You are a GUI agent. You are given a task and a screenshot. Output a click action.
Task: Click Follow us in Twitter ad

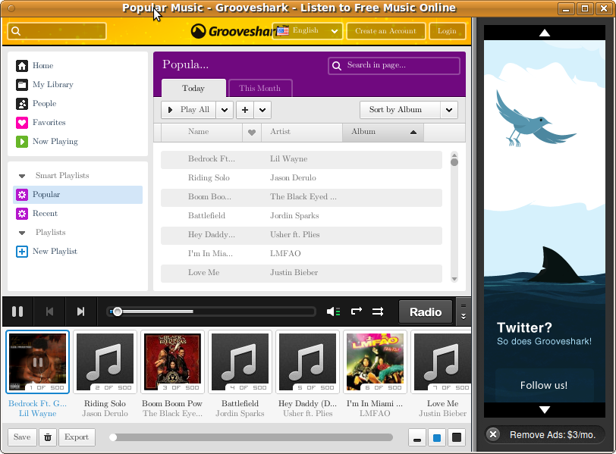pos(544,386)
